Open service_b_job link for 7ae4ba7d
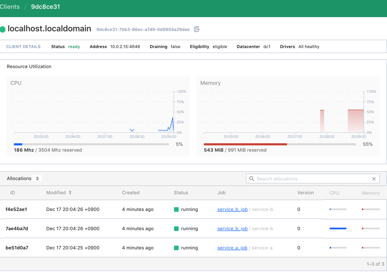 pyautogui.click(x=233, y=229)
